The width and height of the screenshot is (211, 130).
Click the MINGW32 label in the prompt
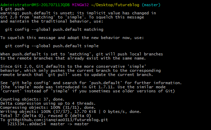pos(80,5)
